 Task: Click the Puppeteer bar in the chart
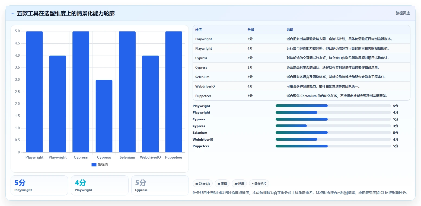tap(174, 92)
